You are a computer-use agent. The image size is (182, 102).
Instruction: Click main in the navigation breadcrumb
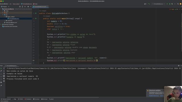(x=35, y=4)
